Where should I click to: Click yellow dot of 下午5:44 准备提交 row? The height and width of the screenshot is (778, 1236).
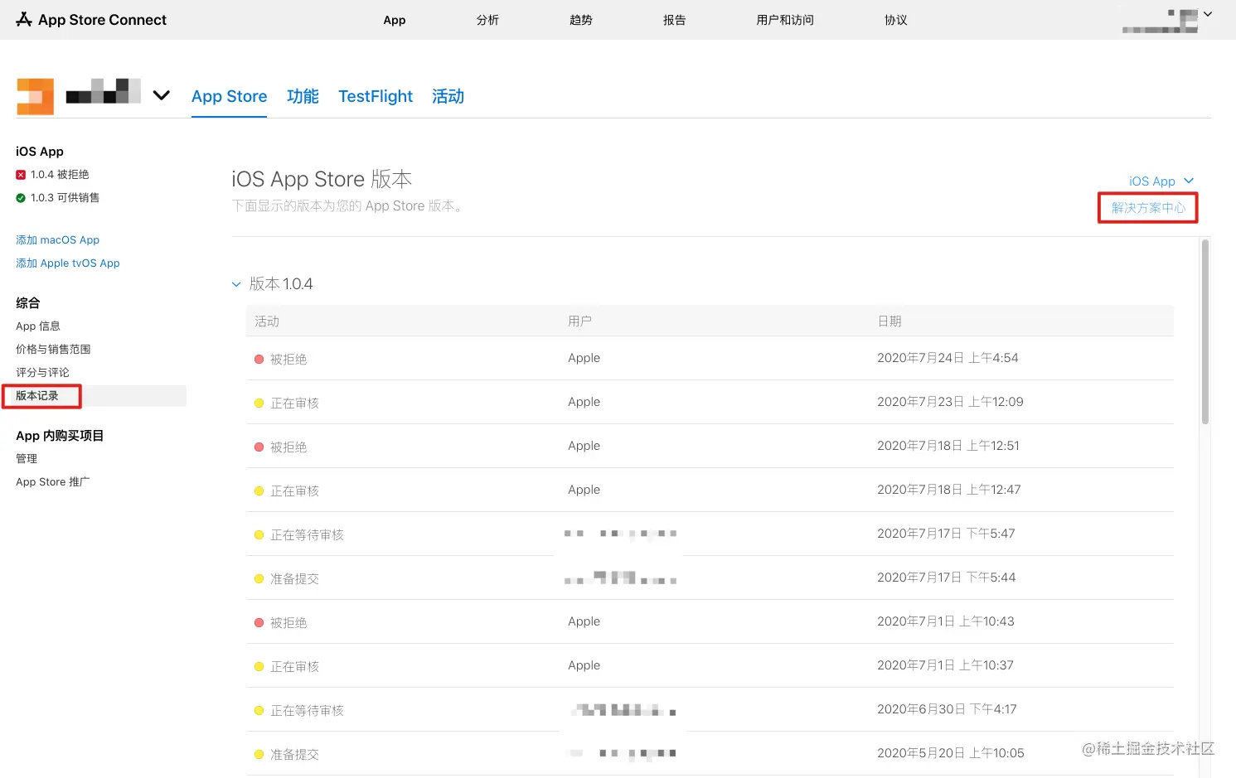(259, 579)
